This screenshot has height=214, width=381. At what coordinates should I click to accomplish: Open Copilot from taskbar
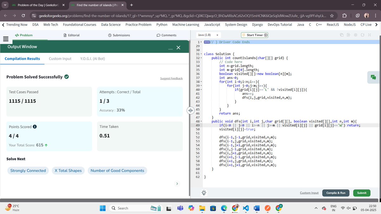click(x=191, y=208)
